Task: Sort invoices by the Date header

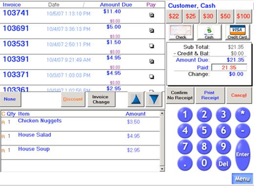Action: pyautogui.click(x=54, y=5)
